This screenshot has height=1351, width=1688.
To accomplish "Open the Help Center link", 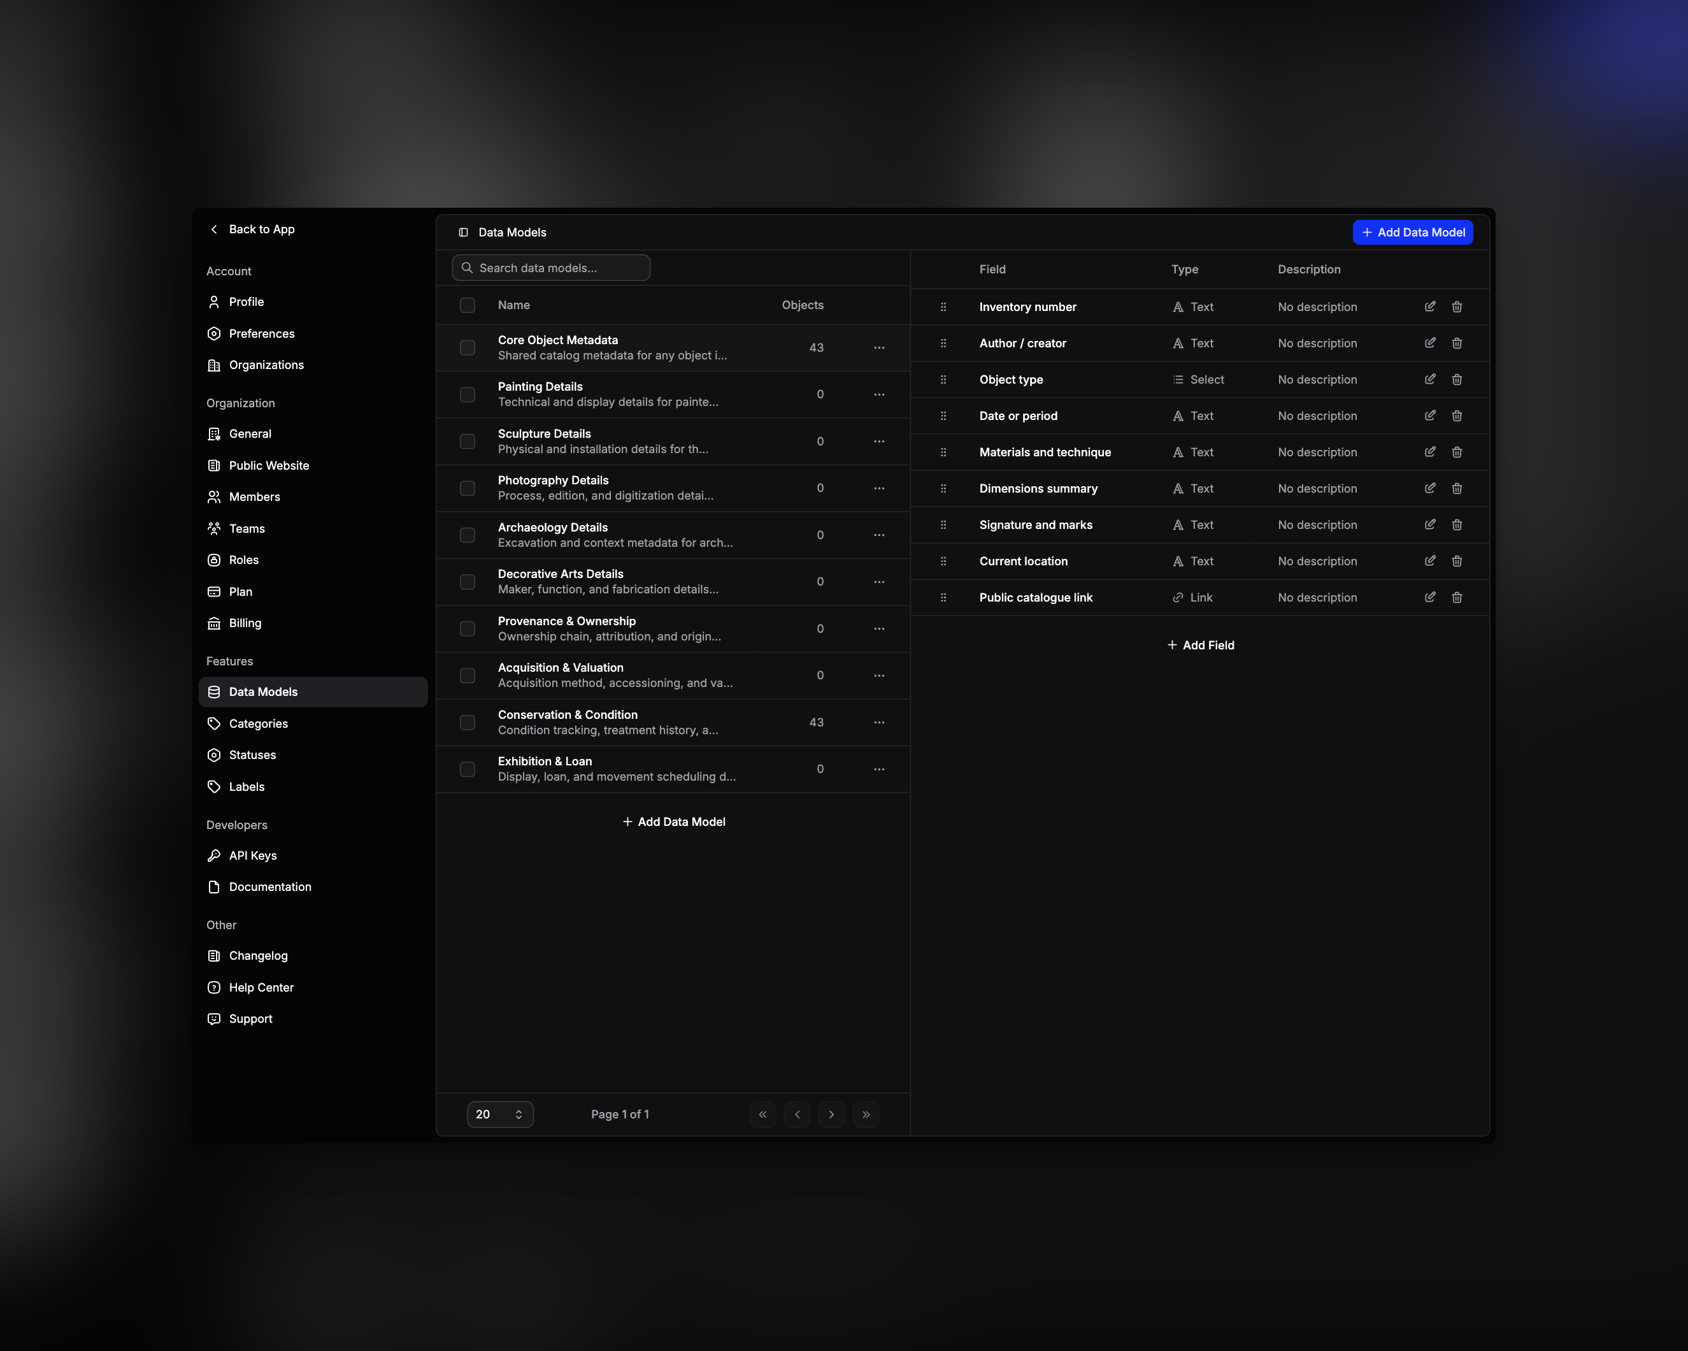I will point(313,987).
